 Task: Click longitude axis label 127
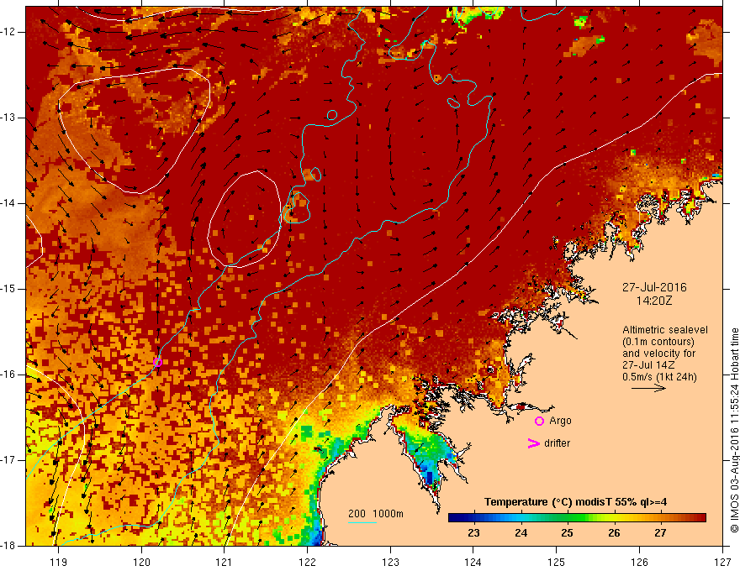(722, 562)
